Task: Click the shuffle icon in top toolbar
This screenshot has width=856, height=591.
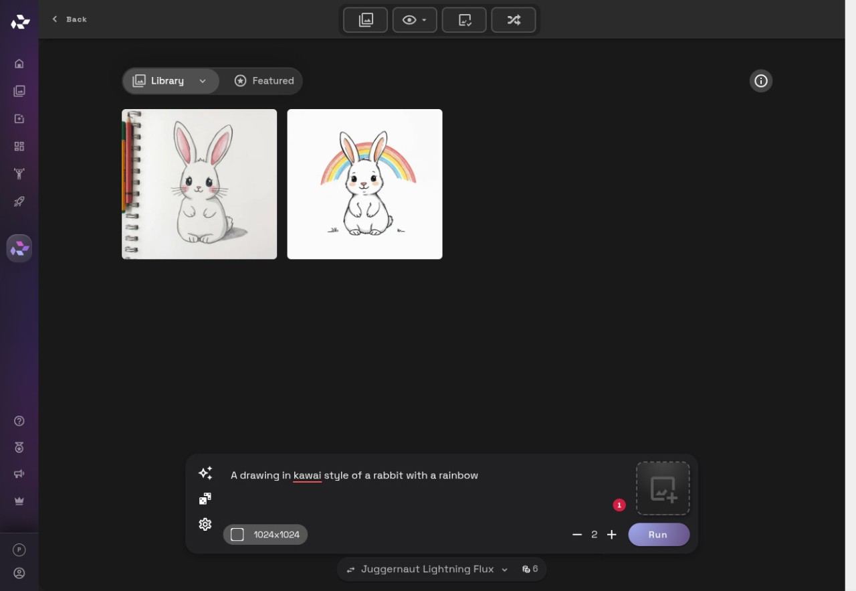Action: (x=514, y=20)
